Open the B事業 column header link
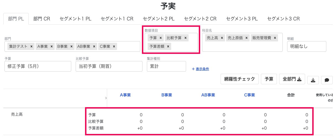Screen dimensions: 336x137 (x=167, y=95)
